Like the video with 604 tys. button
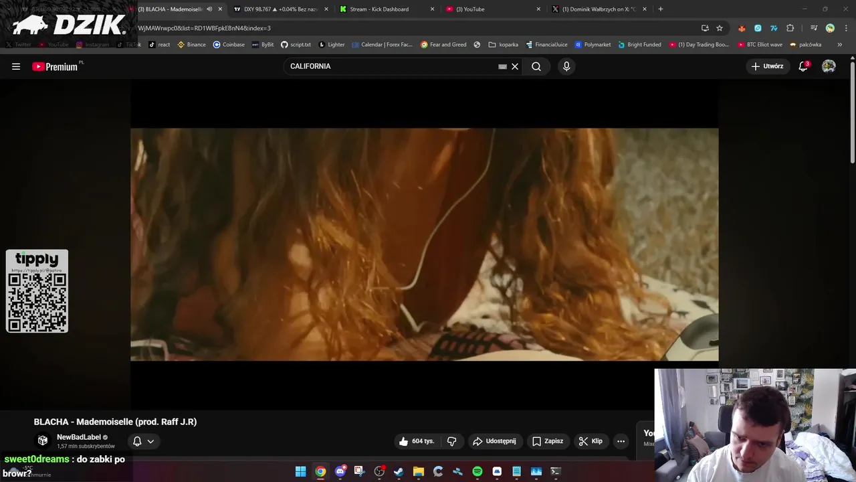Viewport: 856px width, 482px height. pos(417,441)
